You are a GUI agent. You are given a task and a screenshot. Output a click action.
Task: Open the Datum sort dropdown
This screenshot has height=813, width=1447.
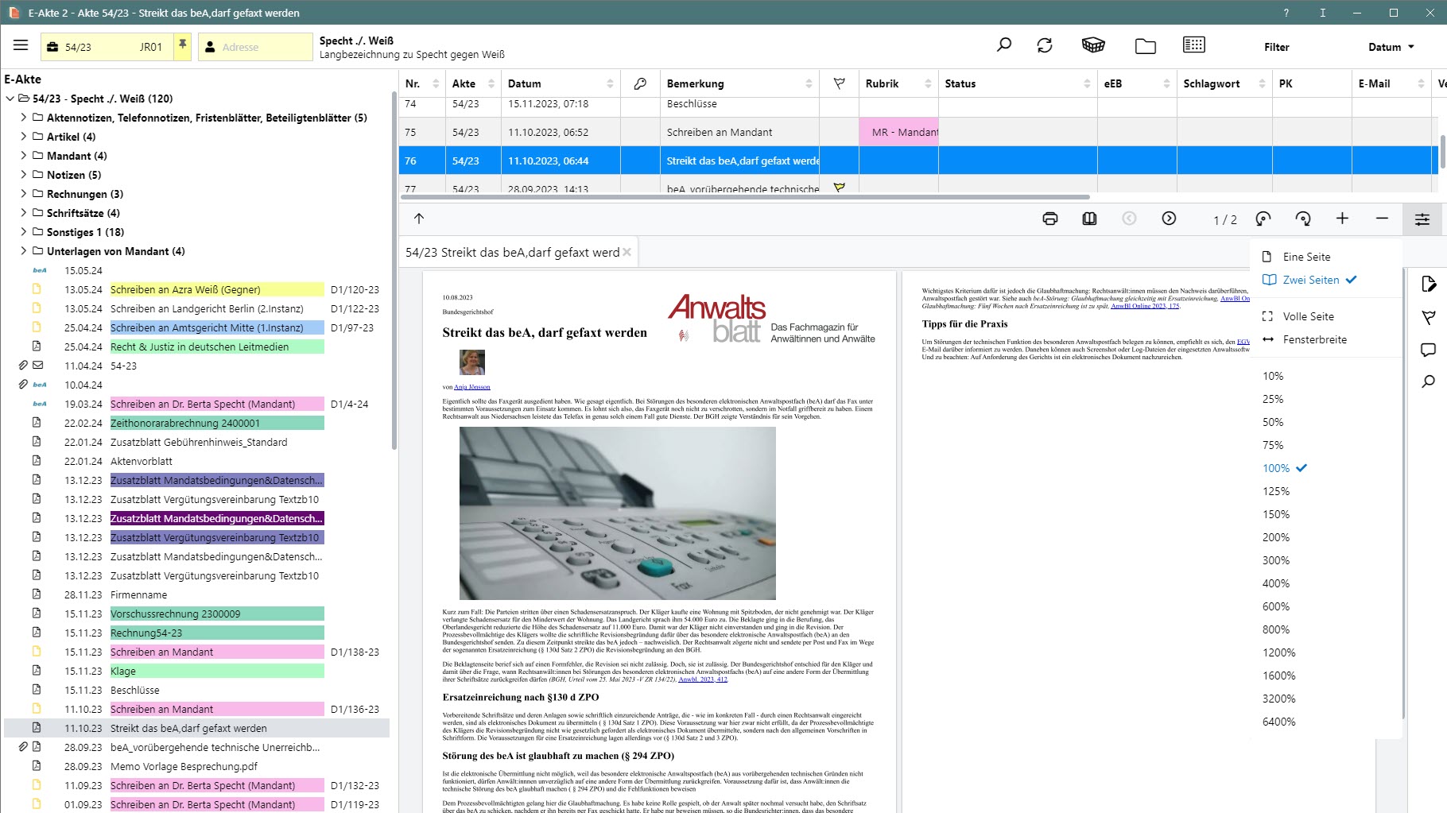1391,47
